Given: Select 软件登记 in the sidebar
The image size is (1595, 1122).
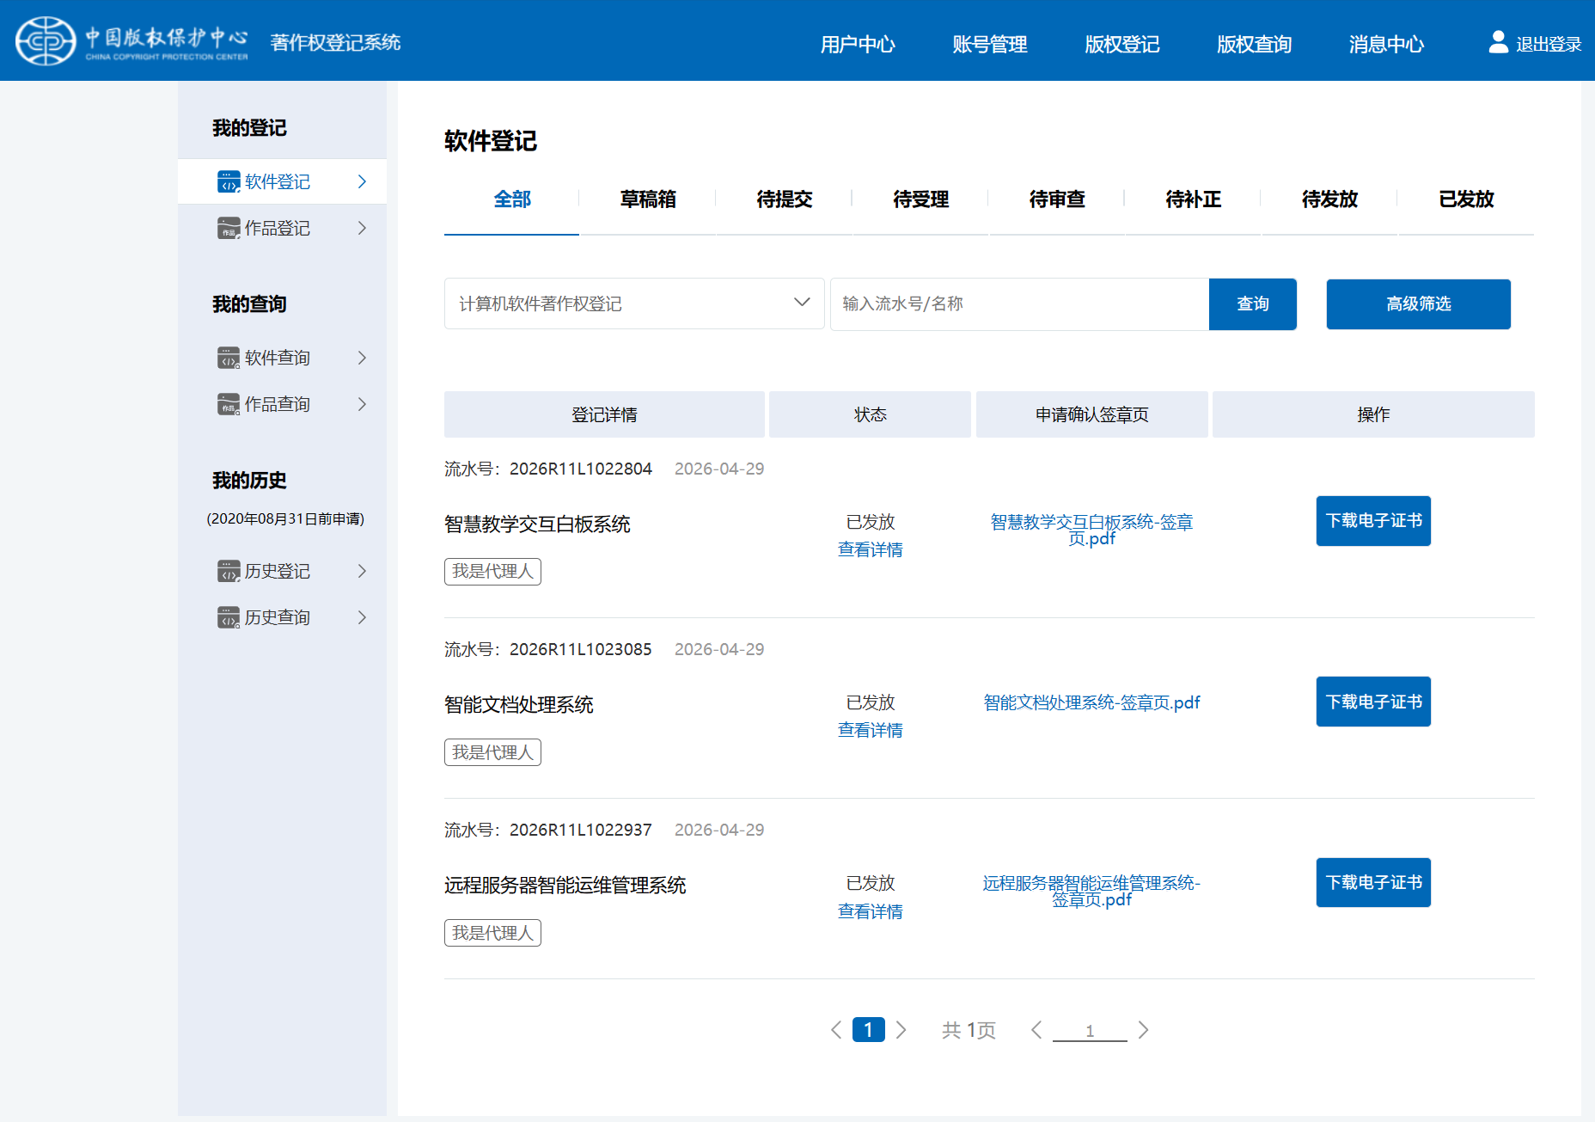Looking at the screenshot, I should click(x=282, y=181).
